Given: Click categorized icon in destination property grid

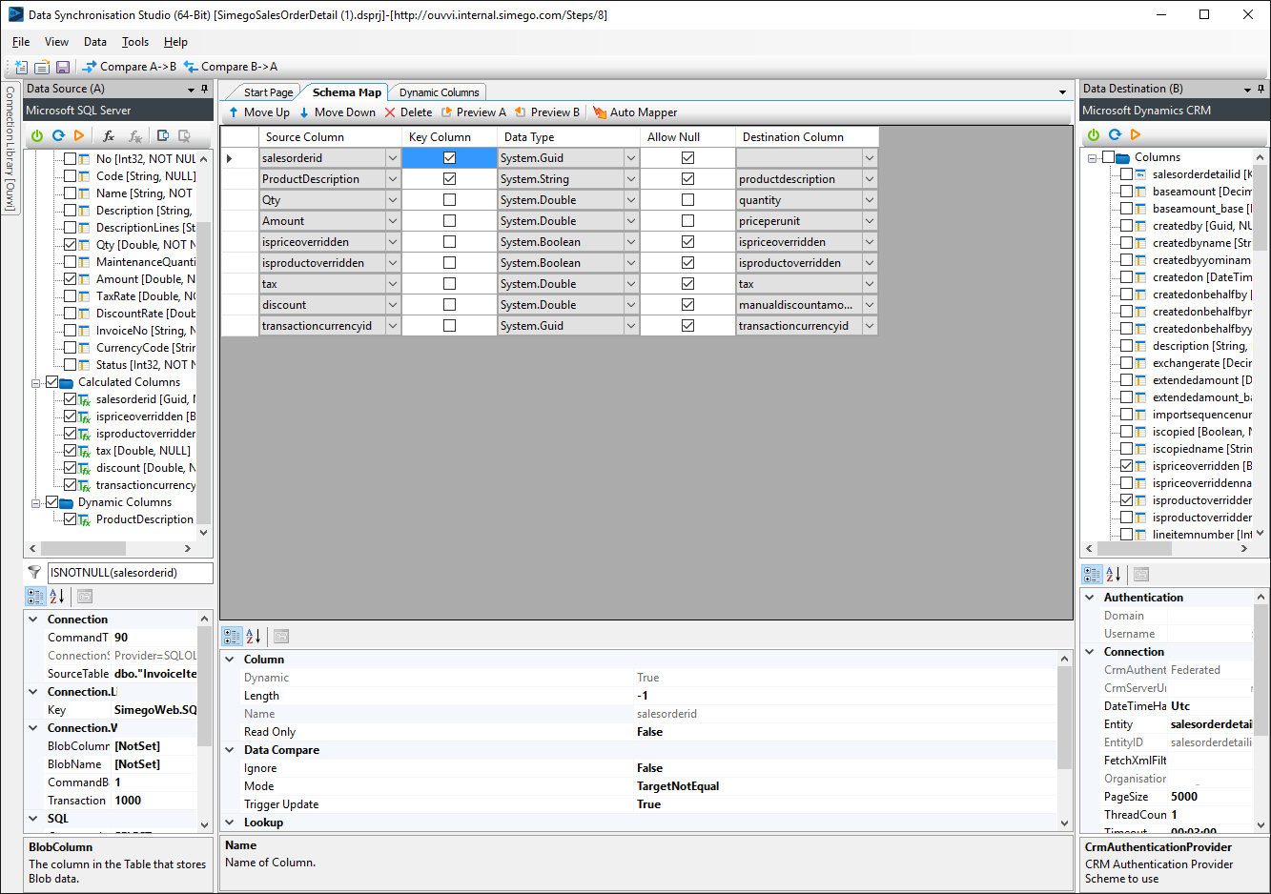Looking at the screenshot, I should pos(1092,575).
